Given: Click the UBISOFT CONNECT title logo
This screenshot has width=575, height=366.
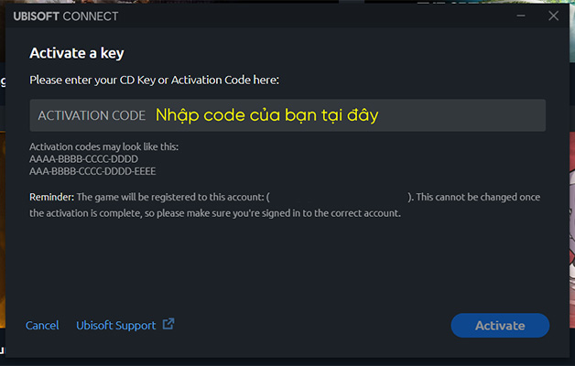Looking at the screenshot, I should [66, 16].
